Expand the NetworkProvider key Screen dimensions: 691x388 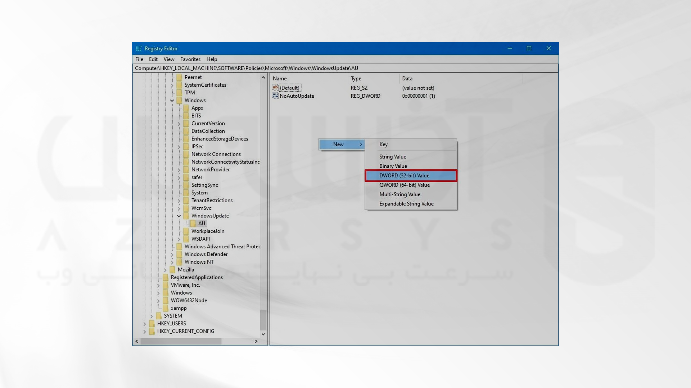pyautogui.click(x=179, y=170)
